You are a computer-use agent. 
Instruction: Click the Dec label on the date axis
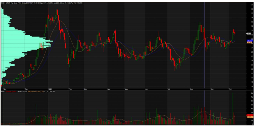(27, 89)
